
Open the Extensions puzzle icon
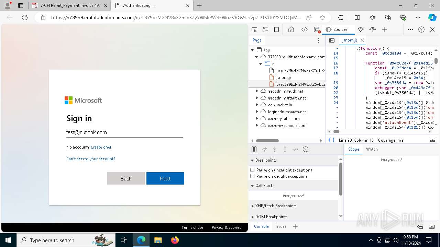pyautogui.click(x=341, y=17)
